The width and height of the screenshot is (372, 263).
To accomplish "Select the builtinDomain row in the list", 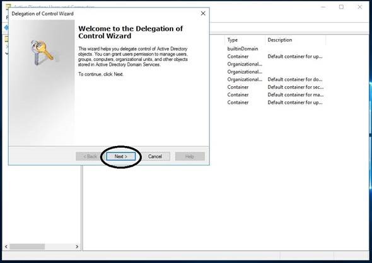I will (x=275, y=49).
